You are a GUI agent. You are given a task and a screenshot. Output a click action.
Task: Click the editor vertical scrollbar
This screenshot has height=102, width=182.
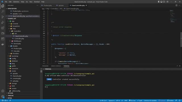click(181, 40)
